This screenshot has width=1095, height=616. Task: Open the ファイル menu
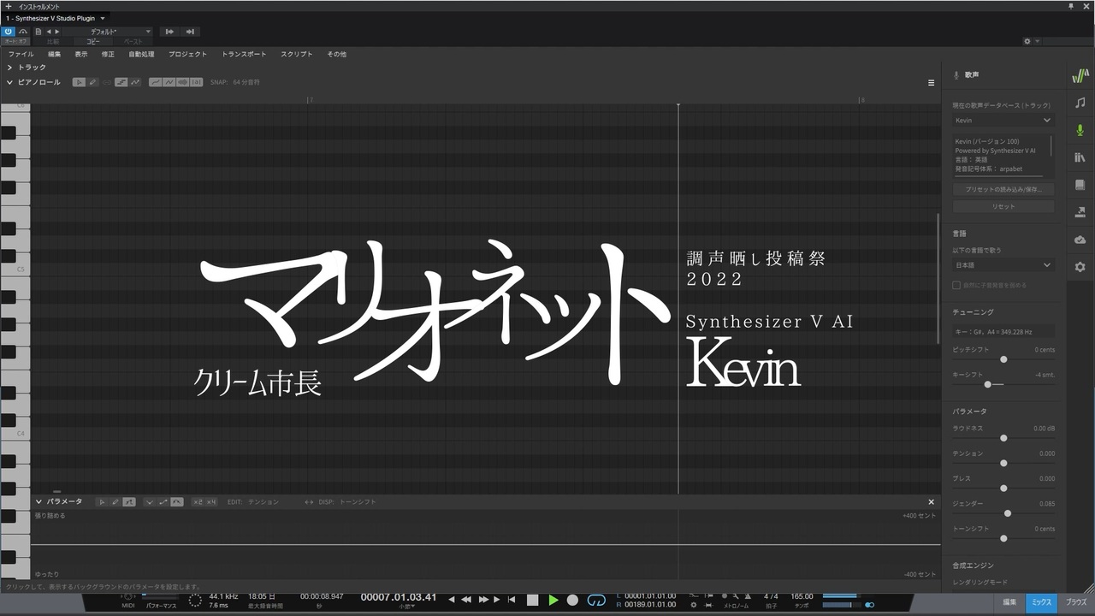pos(21,54)
